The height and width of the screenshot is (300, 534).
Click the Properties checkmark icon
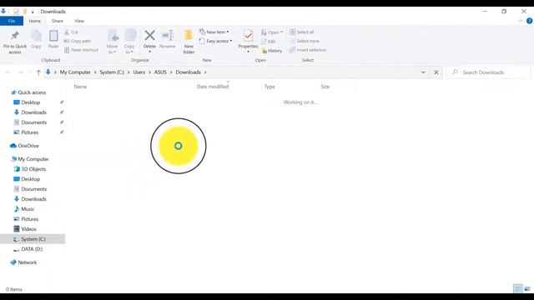pyautogui.click(x=248, y=36)
